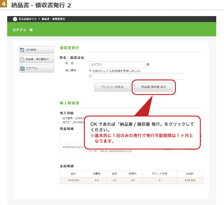Focus the custom 但し書き text field
This screenshot has height=205, width=224.
tap(137, 77)
